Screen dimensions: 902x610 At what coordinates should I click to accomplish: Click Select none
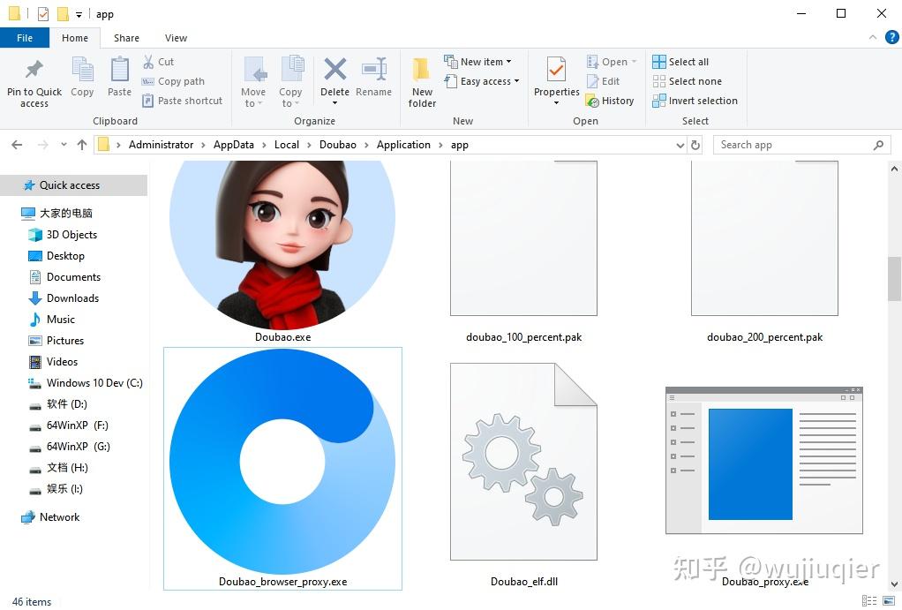tap(687, 81)
